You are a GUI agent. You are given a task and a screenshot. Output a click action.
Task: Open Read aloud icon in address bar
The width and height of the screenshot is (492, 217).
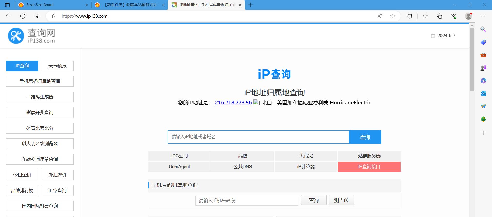point(380,16)
